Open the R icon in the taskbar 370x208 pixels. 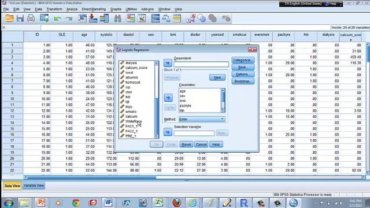point(244,203)
